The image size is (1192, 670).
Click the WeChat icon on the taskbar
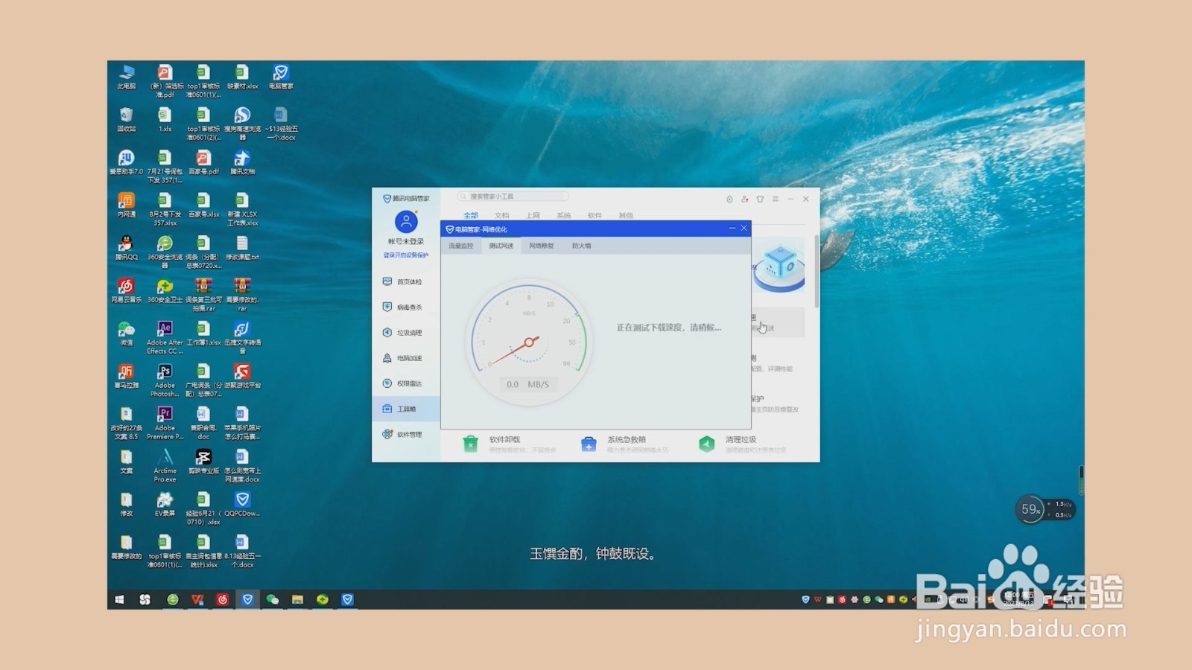[273, 599]
